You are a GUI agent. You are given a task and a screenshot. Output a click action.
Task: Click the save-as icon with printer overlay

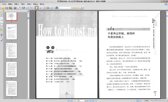pyautogui.click(x=11, y=8)
